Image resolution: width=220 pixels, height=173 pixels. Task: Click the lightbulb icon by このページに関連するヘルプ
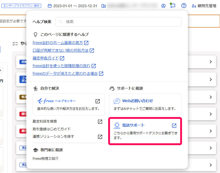point(36,34)
